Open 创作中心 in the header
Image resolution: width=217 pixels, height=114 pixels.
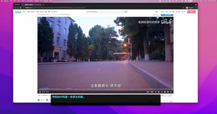(184, 12)
